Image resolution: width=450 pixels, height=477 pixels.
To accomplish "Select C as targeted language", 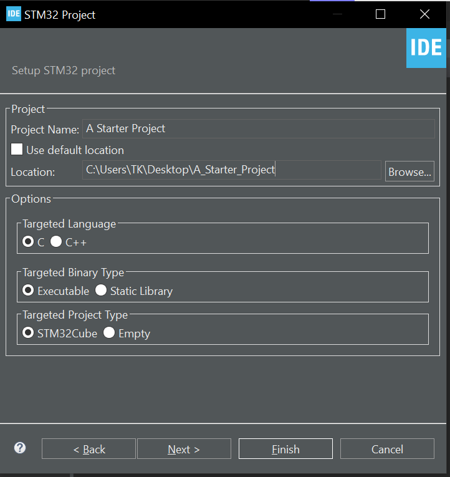I will [28, 242].
